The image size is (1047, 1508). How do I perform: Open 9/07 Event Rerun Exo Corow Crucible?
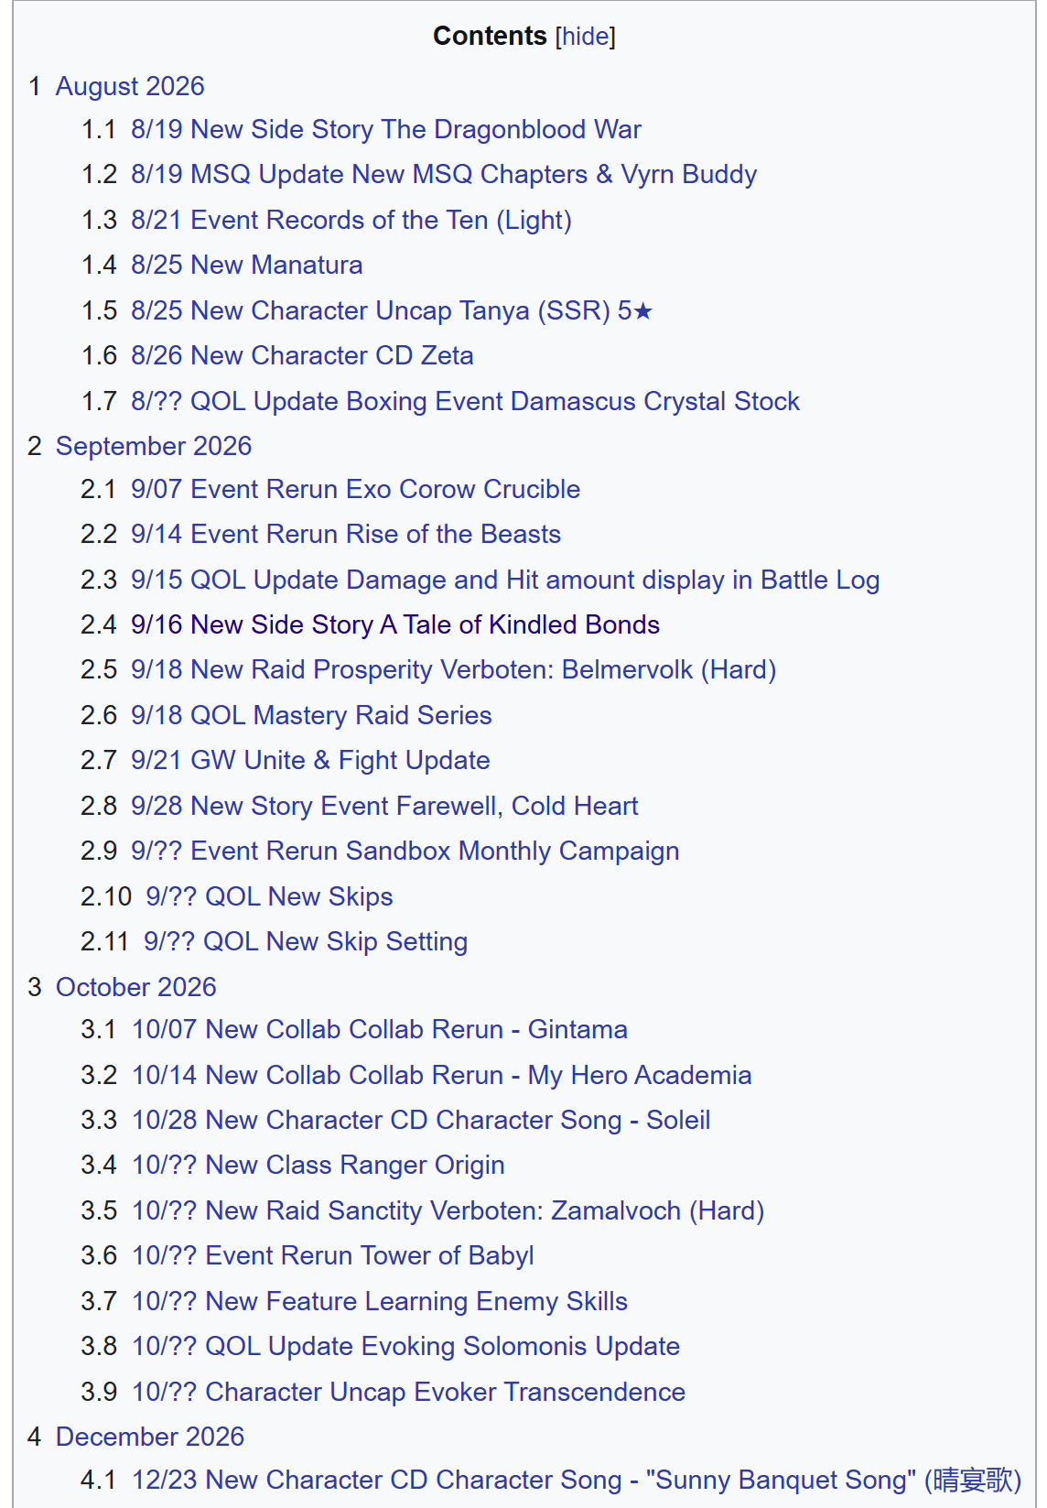click(x=355, y=489)
